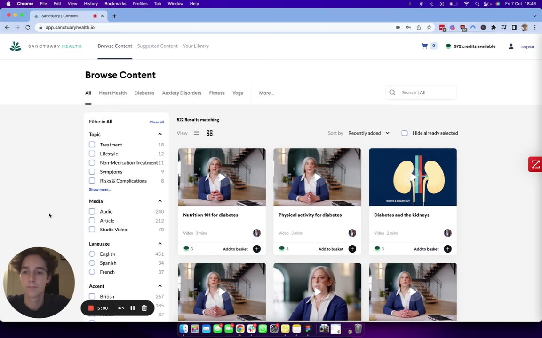Add Diabetes and the kidneys plus icon
The image size is (542, 338).
447,249
